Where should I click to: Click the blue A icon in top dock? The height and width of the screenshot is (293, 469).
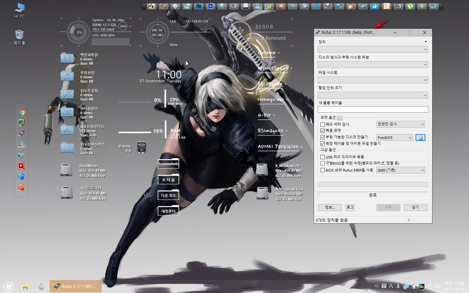coord(210,6)
